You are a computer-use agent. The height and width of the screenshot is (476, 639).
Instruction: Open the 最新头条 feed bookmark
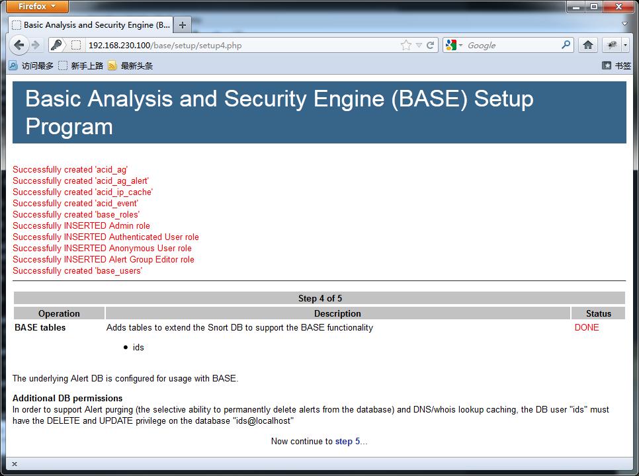pos(130,65)
